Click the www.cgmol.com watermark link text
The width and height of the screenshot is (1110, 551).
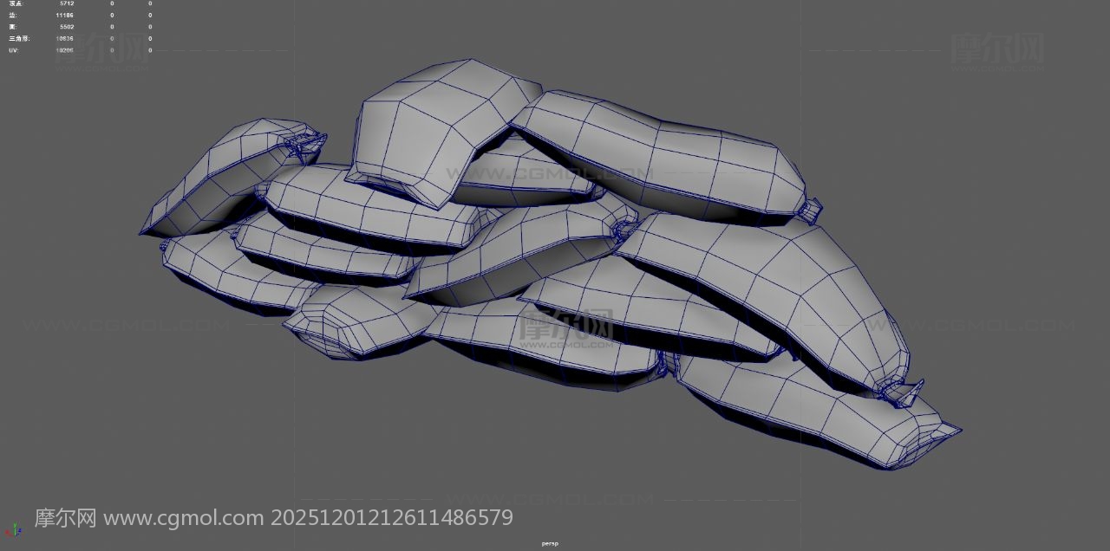point(183,518)
